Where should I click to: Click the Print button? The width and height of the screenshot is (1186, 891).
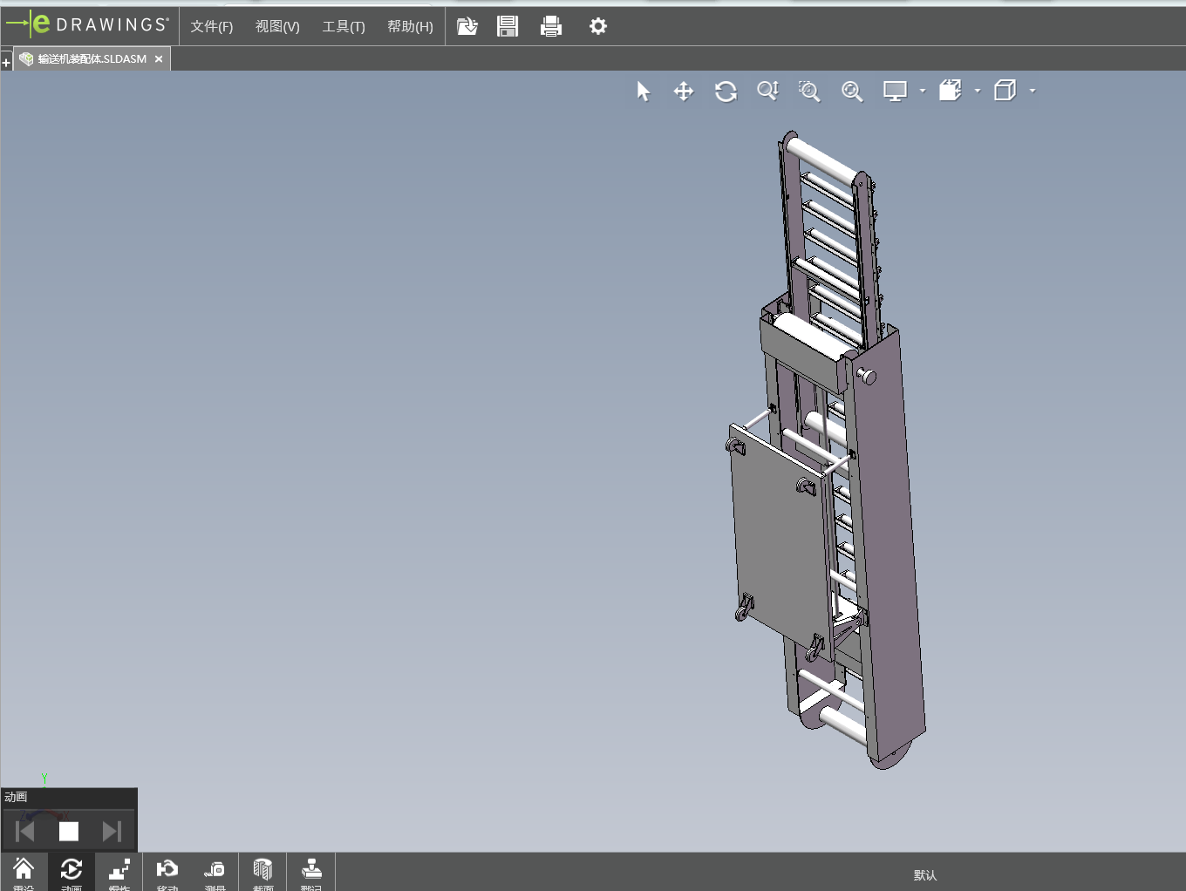pos(551,26)
